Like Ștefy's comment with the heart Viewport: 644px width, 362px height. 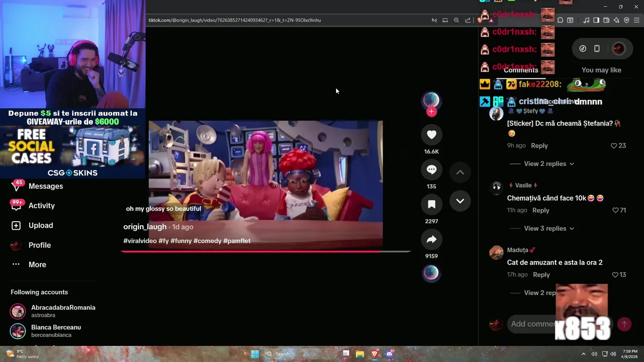(614, 146)
